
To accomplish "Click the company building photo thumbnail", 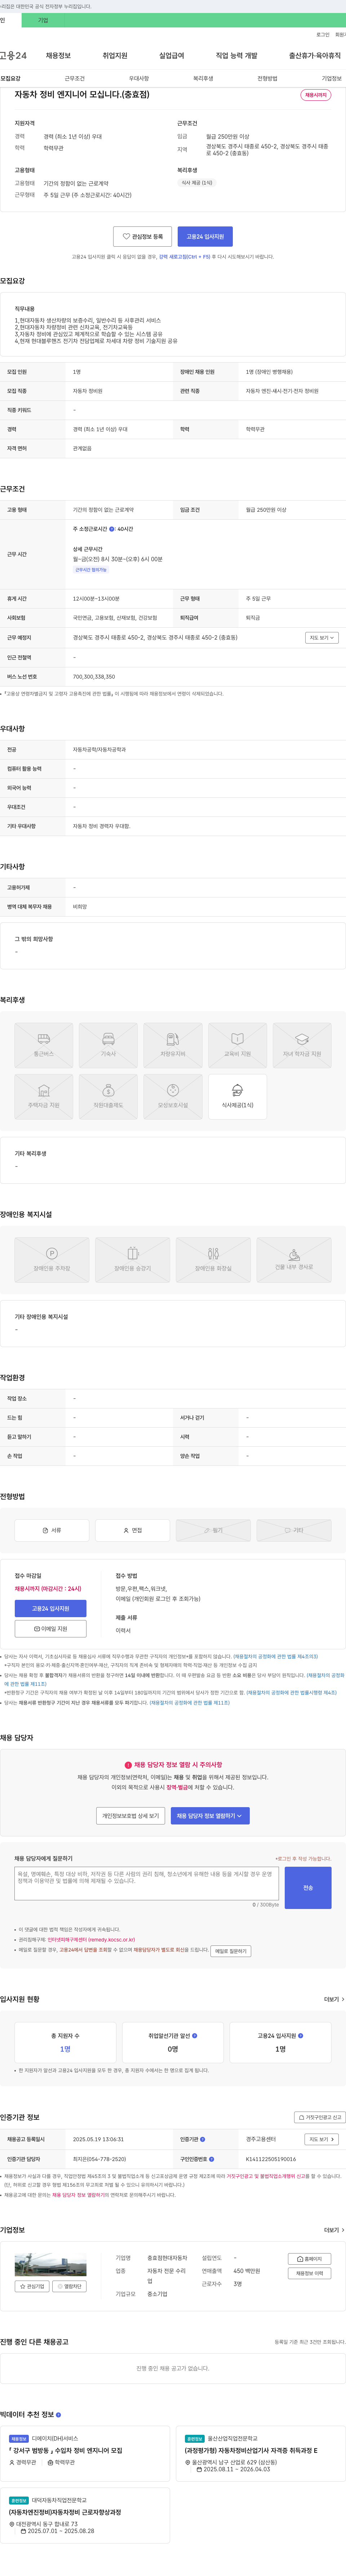I will pyautogui.click(x=51, y=2265).
